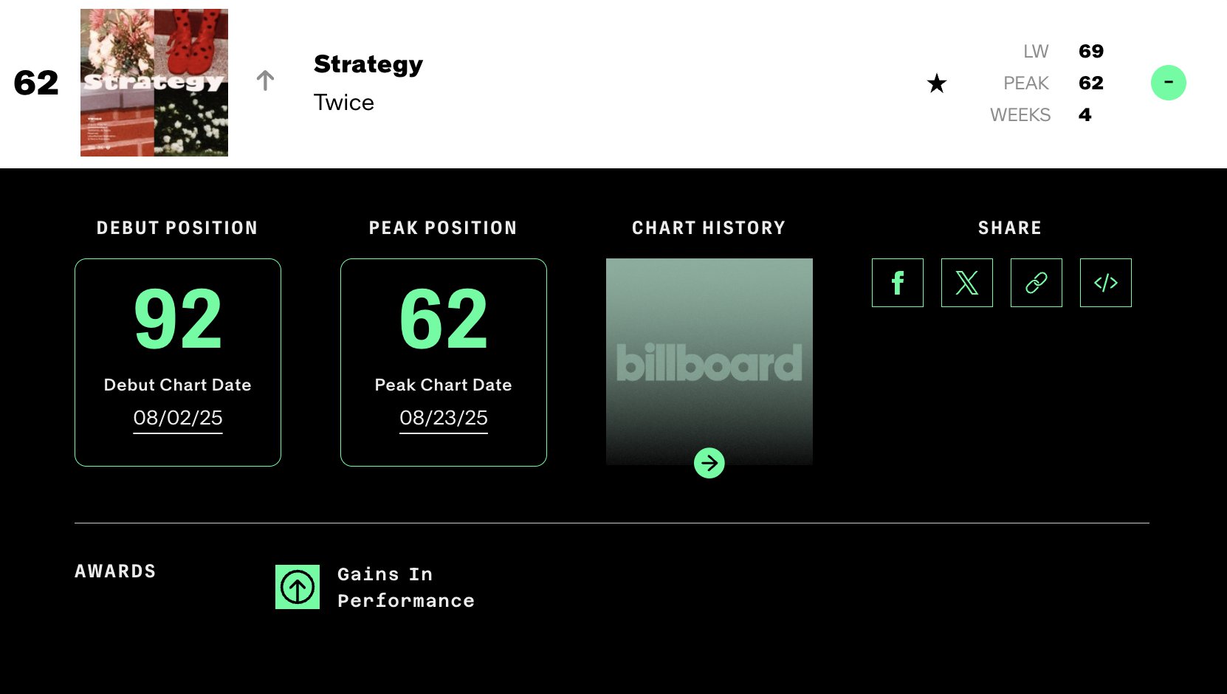
Task: Click the upward trend arrow icon
Action: (265, 80)
